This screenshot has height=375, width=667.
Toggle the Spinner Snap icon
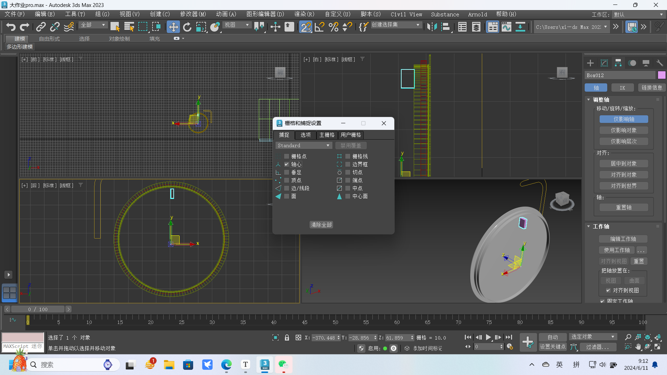pyautogui.click(x=347, y=27)
